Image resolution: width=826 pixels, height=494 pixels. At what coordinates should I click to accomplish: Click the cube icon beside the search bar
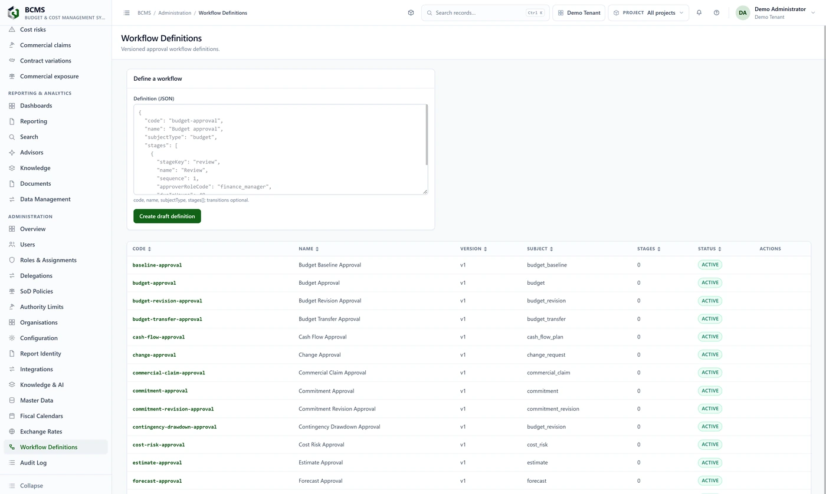411,12
